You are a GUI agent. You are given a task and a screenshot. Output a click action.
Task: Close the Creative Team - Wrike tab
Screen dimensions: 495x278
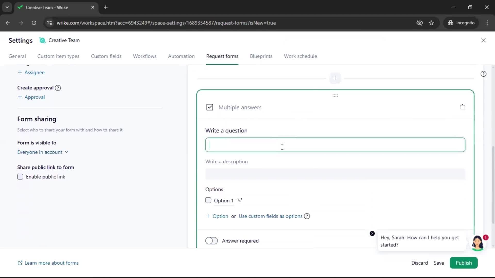(93, 7)
